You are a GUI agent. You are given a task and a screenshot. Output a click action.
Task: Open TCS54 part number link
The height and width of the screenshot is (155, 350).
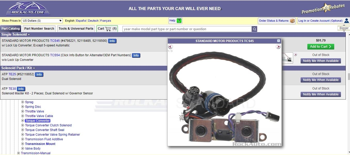[55, 55]
